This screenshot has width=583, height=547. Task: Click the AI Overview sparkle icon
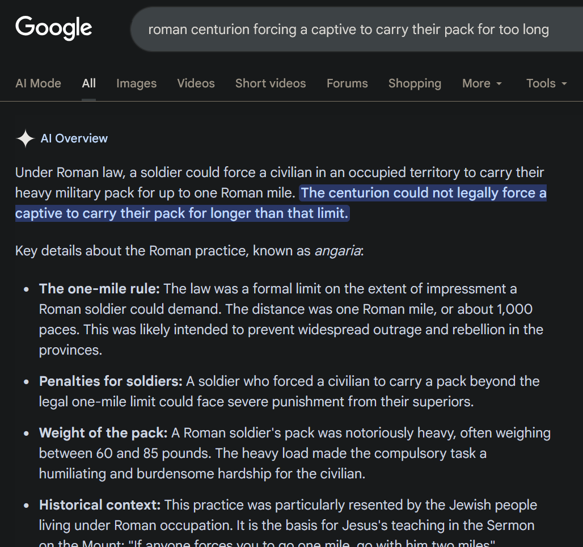[x=26, y=138]
